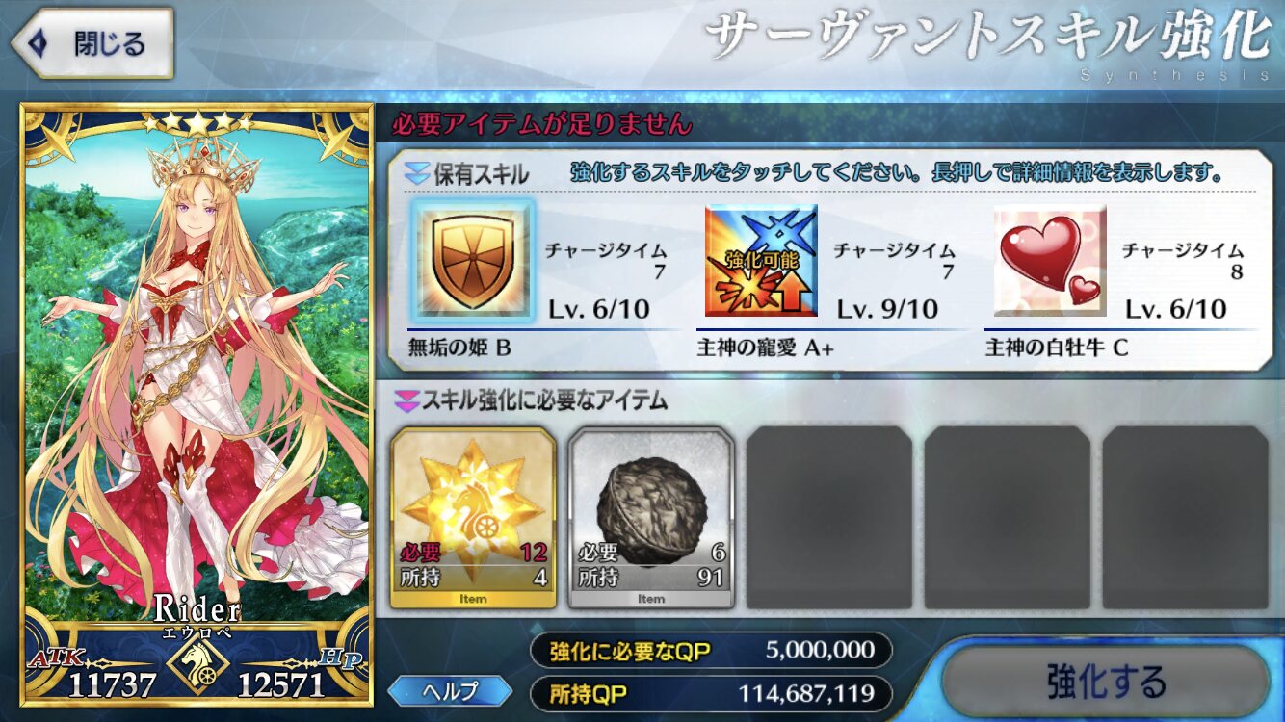
Task: Tap the gold Rider monument item
Action: tap(473, 518)
